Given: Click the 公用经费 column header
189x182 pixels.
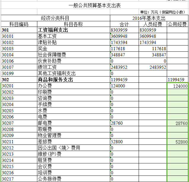Looking at the screenshot, I should tap(177, 24).
